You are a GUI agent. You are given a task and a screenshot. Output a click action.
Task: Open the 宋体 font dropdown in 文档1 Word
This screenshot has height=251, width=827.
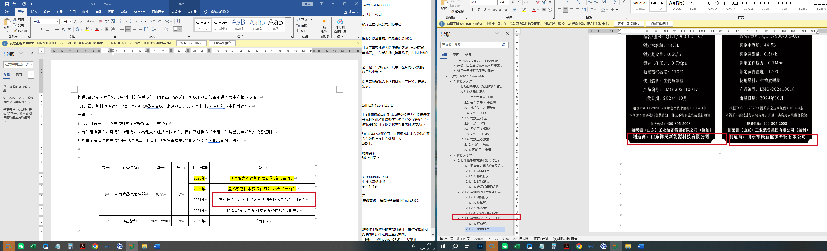pos(58,21)
